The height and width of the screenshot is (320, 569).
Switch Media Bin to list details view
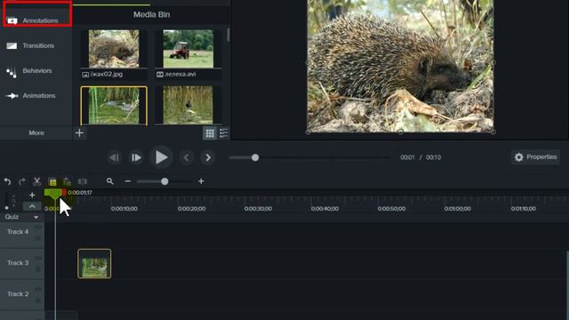223,133
